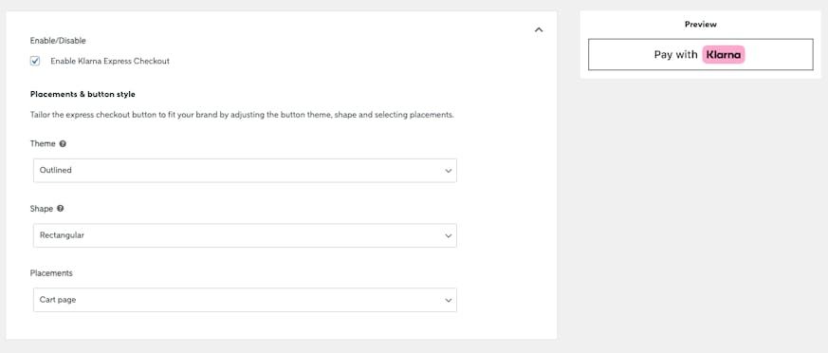Open the Shape dropdown set to Rectangular
Viewport: 828px width, 353px height.
pyautogui.click(x=245, y=235)
